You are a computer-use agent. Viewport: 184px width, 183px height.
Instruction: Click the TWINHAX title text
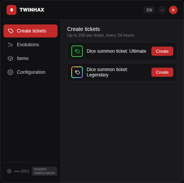[x=32, y=10]
